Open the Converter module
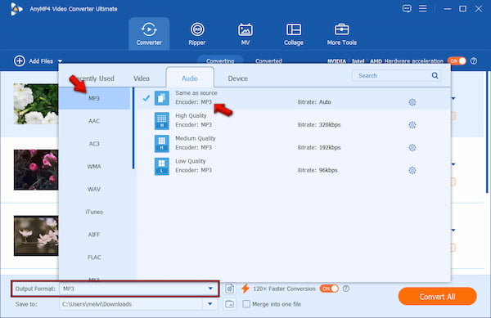 click(x=149, y=34)
